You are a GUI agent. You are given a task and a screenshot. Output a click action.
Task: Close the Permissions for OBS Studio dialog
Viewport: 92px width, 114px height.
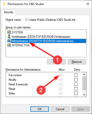pos(88,4)
